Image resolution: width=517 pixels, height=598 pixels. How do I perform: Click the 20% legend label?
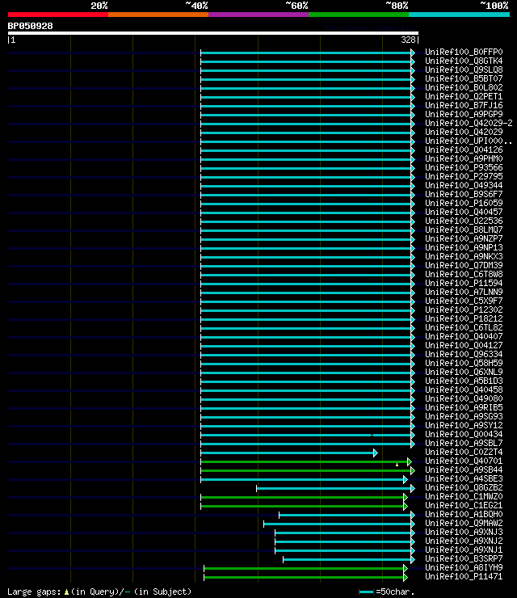[99, 6]
